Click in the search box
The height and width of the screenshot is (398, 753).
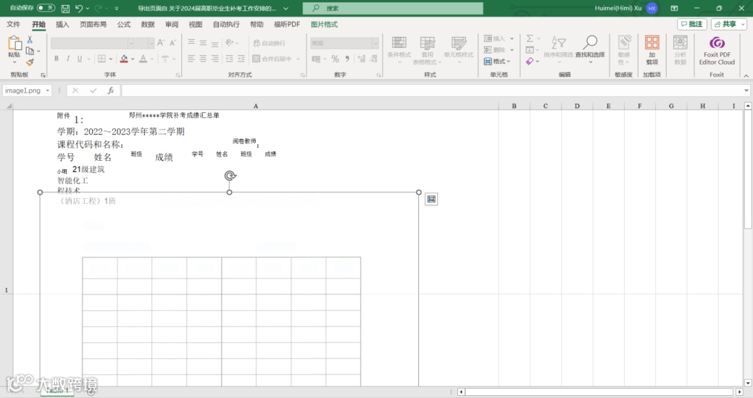tap(393, 8)
